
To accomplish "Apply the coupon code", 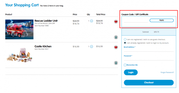I will (x=162, y=20).
